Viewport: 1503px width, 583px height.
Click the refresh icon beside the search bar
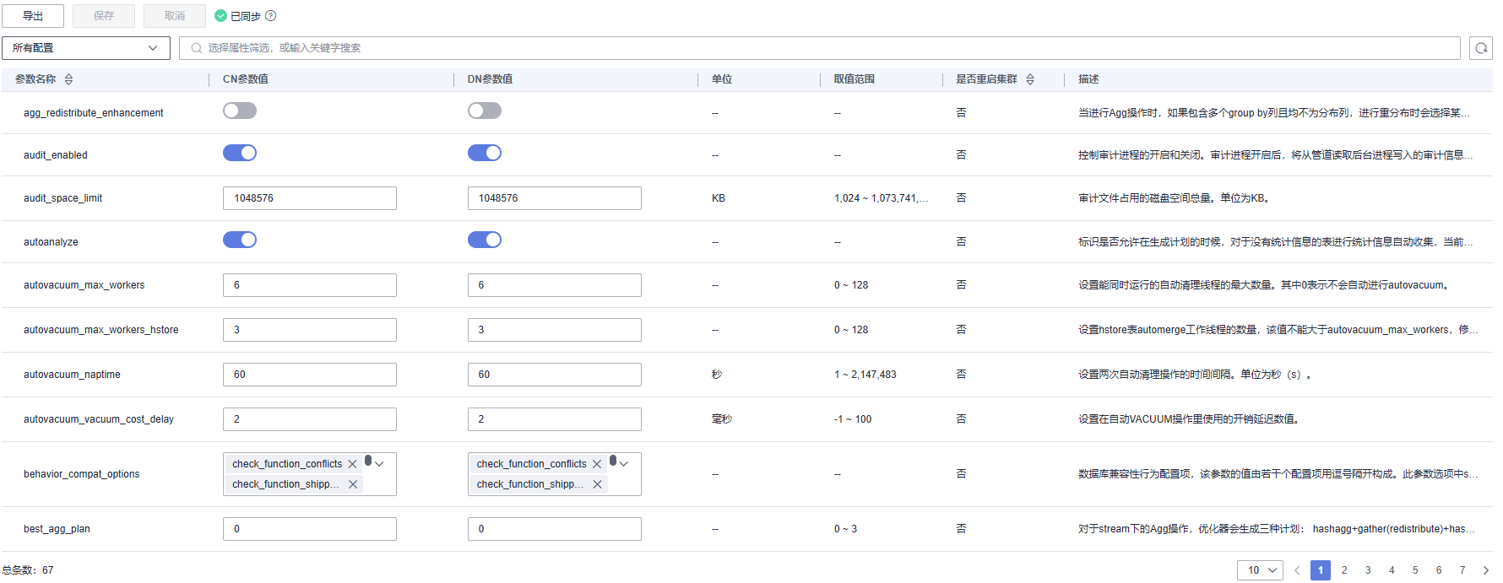tap(1481, 48)
